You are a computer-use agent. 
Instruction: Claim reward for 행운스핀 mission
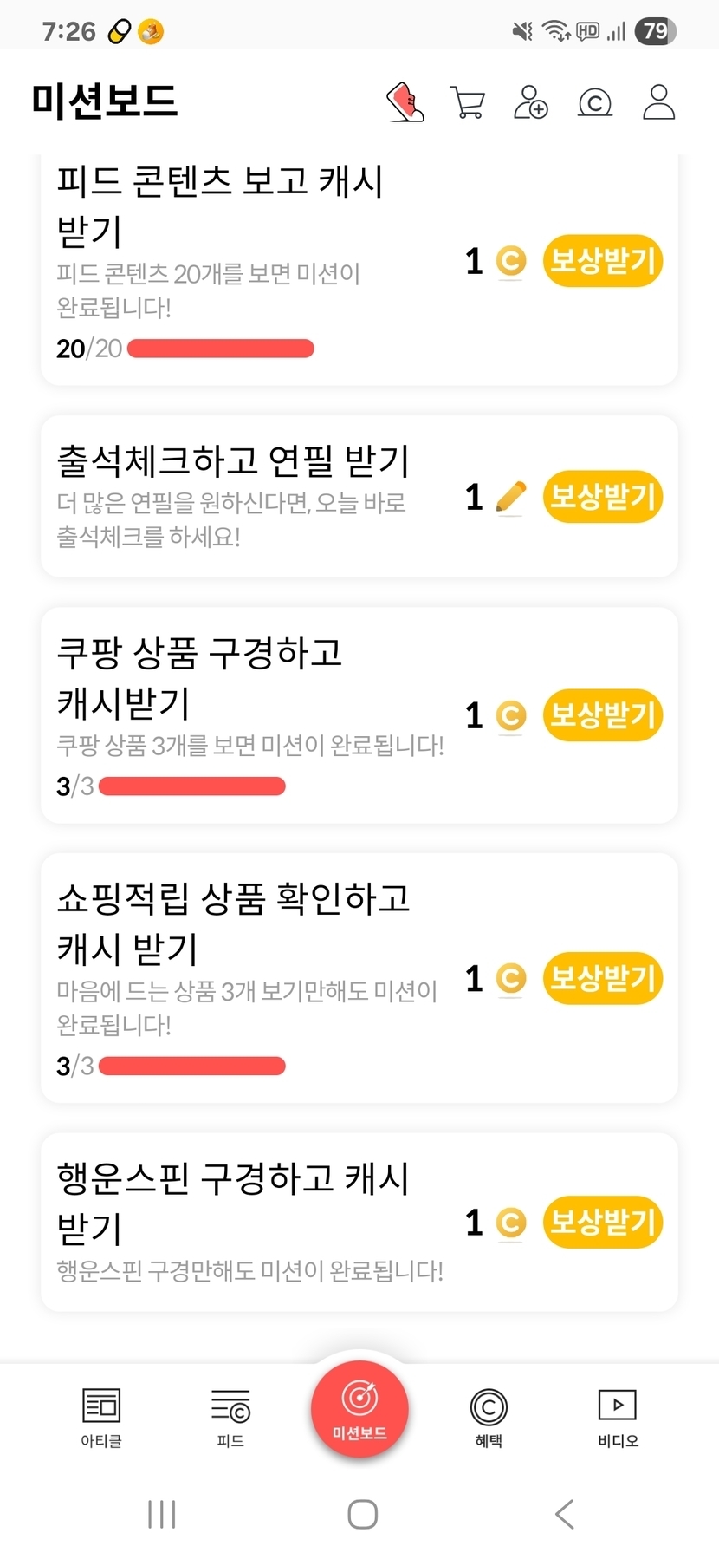coord(603,1223)
